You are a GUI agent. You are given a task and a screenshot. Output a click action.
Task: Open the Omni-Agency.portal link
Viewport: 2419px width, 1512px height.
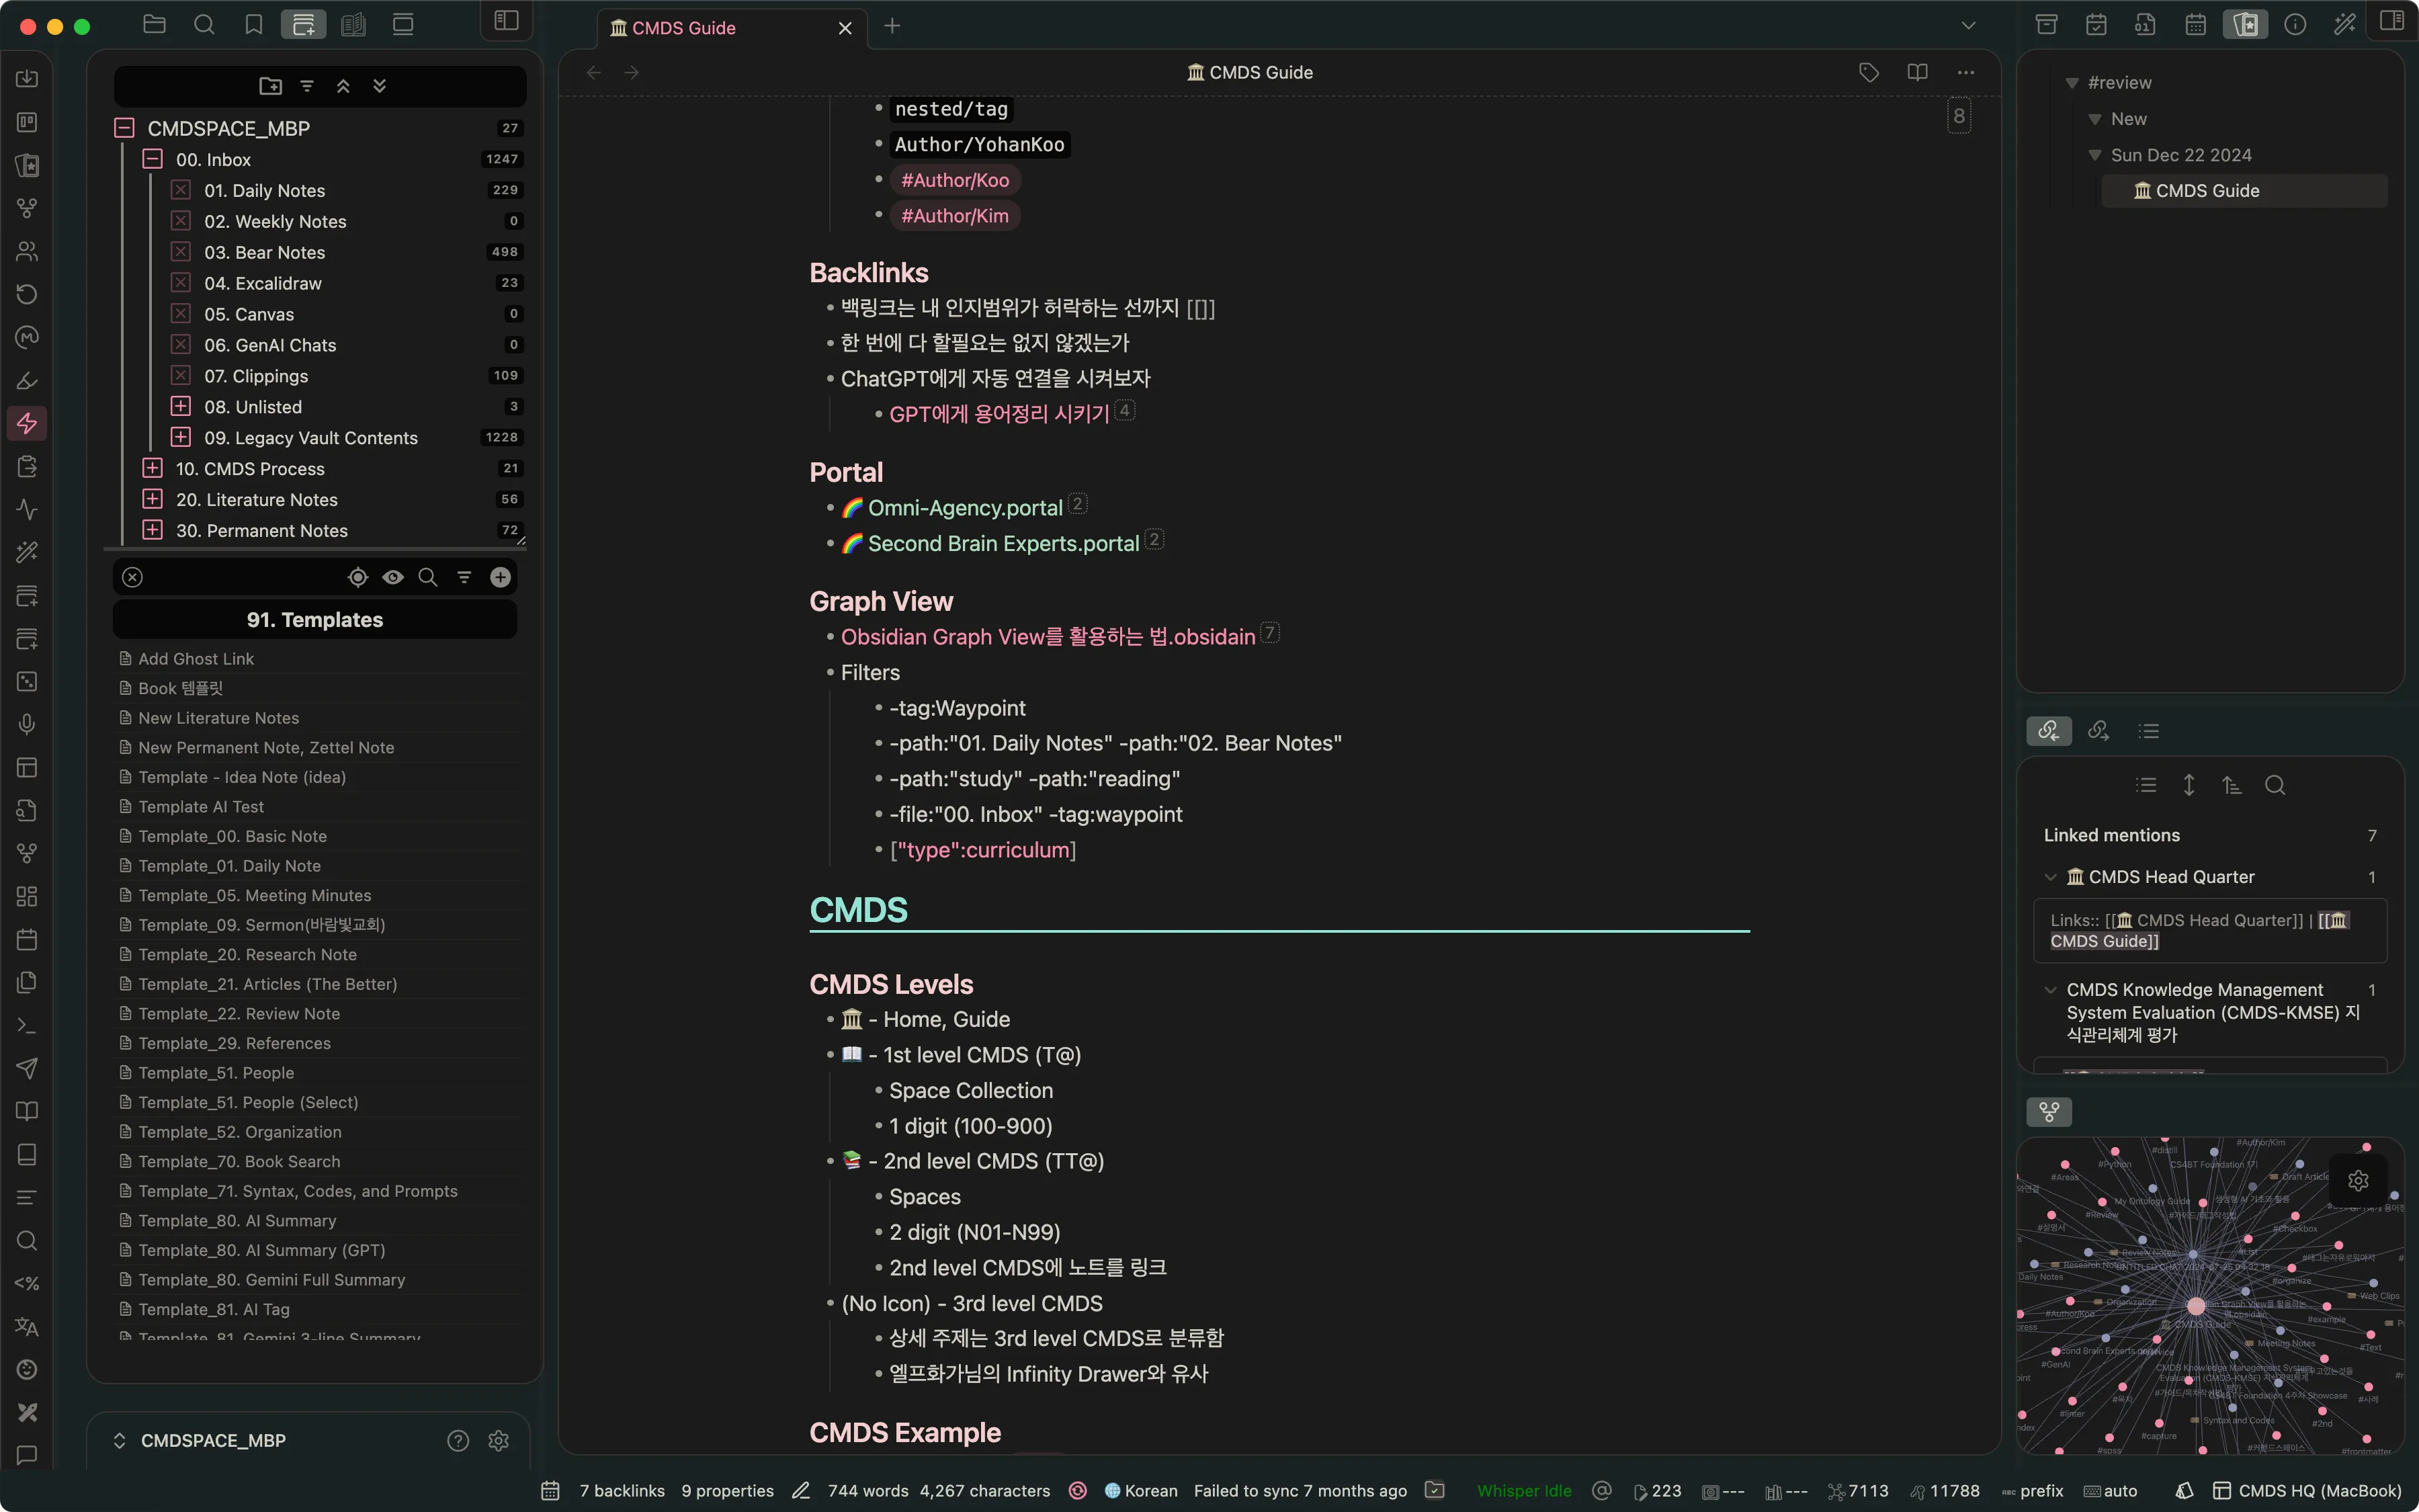click(965, 508)
